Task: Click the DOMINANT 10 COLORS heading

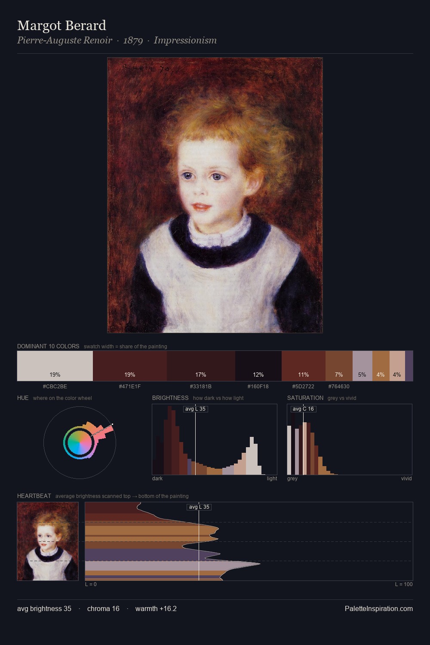Action: tap(48, 346)
